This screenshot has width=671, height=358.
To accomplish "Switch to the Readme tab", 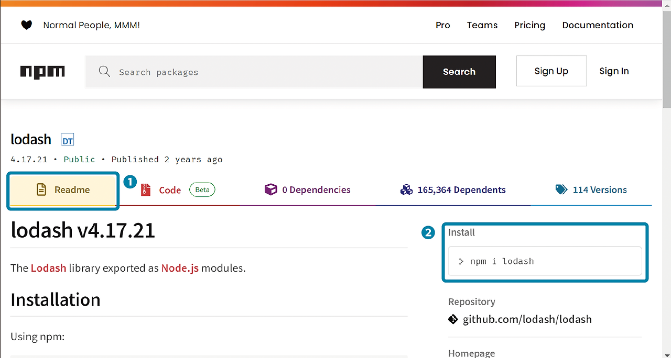I will click(63, 189).
